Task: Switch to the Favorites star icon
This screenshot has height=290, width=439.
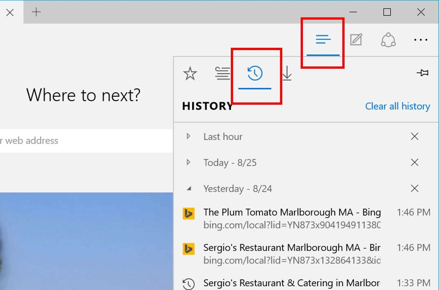Action: click(x=190, y=73)
